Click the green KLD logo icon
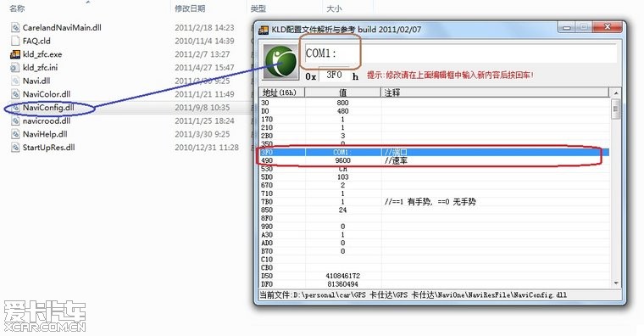The width and height of the screenshot is (644, 336). [281, 62]
